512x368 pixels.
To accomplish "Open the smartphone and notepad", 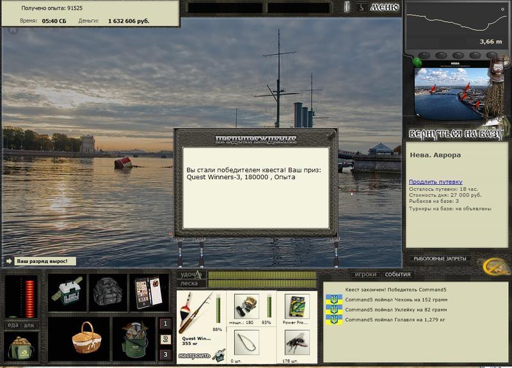I will tap(149, 292).
